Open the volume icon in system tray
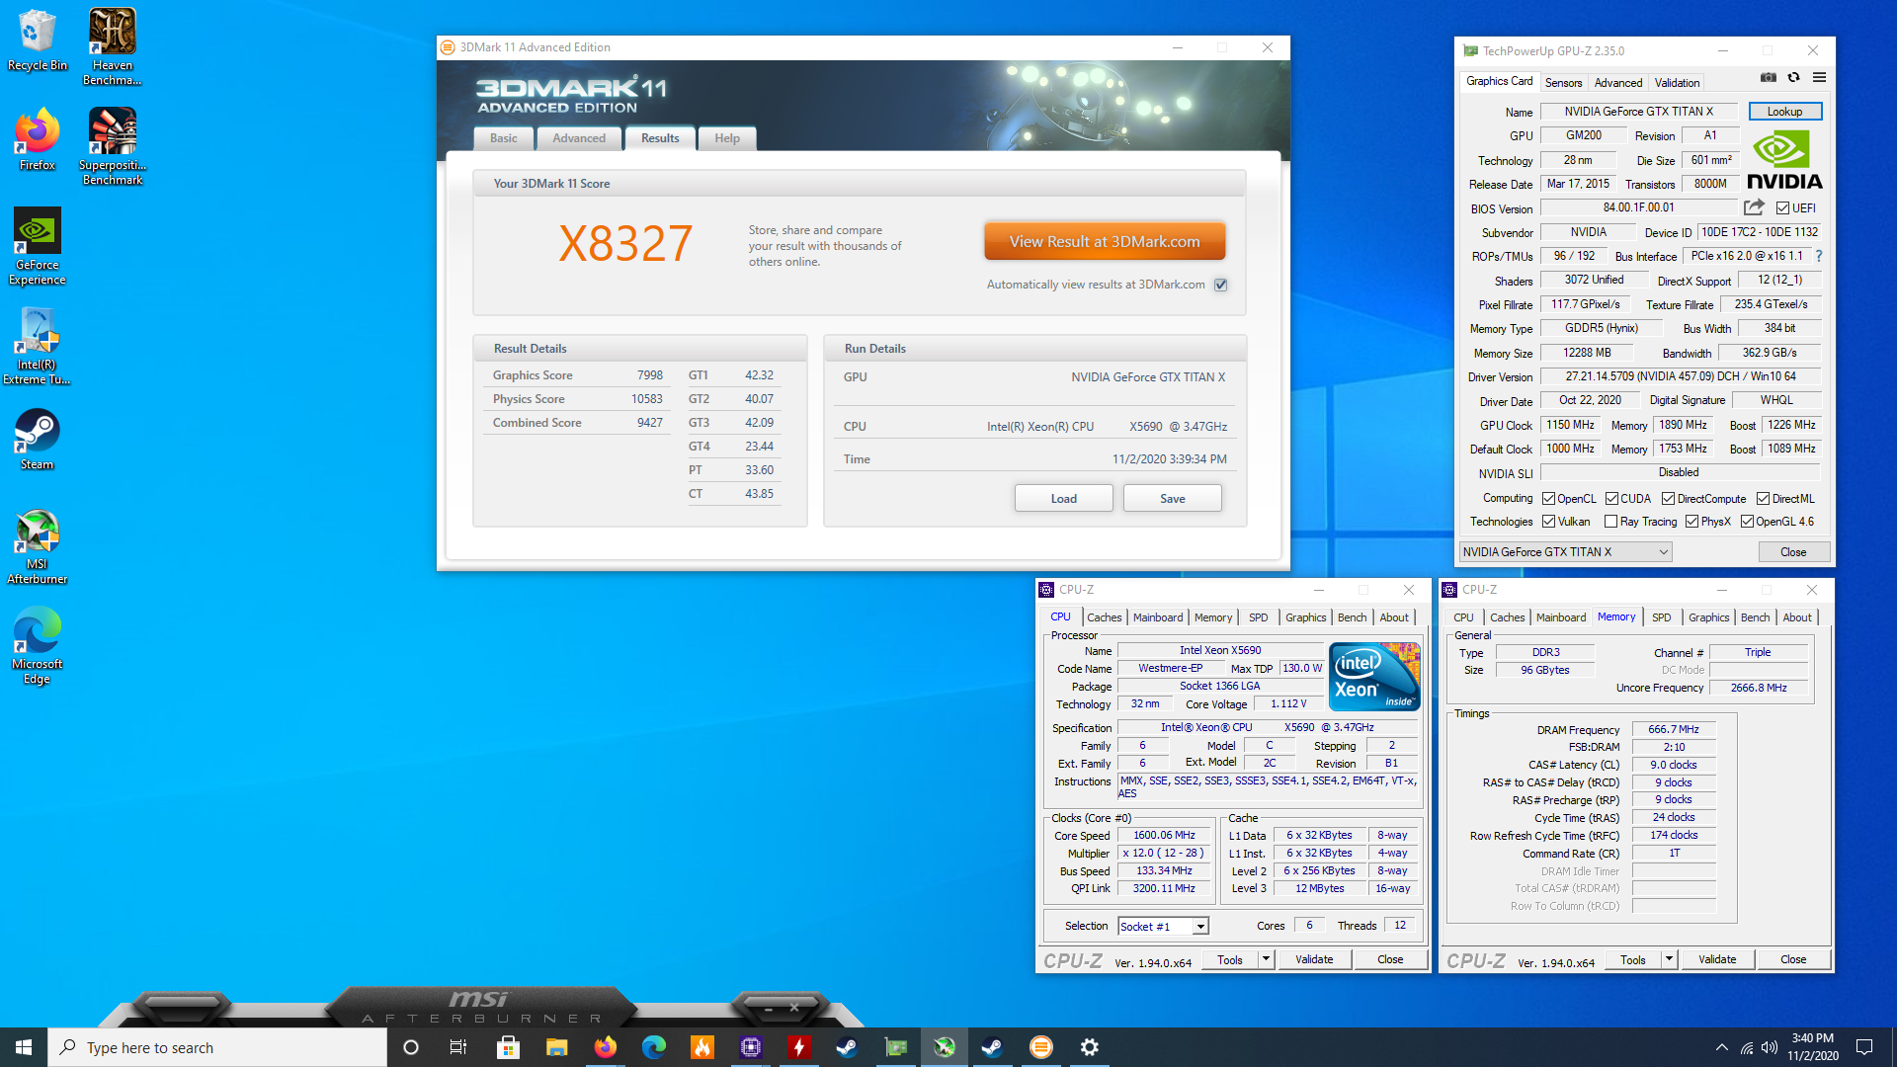The width and height of the screenshot is (1897, 1067). 1770,1047
